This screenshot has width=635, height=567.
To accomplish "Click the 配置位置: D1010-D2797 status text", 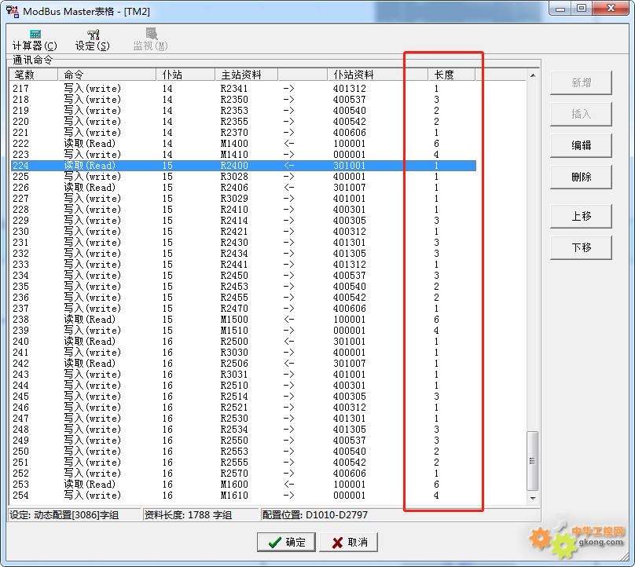I will [315, 515].
